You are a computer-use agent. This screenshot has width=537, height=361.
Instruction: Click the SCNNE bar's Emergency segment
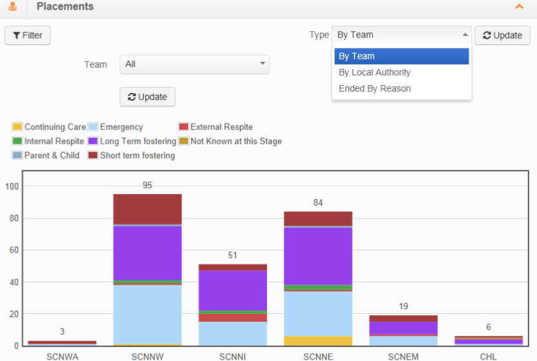pos(318,314)
